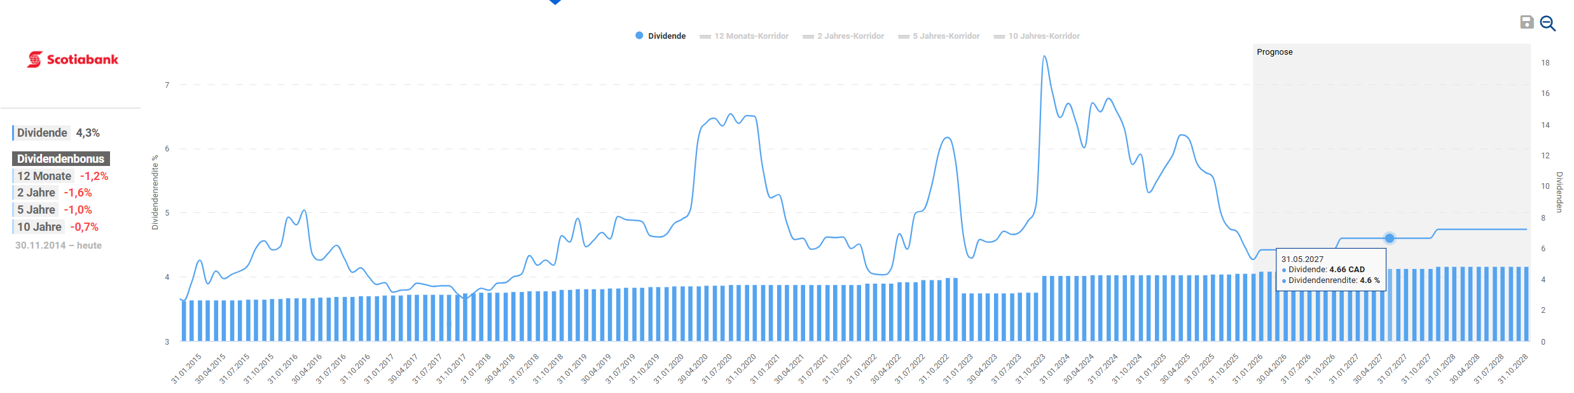Click the date range 30.11.2014 – heute
Image resolution: width=1574 pixels, height=393 pixels.
(x=59, y=245)
